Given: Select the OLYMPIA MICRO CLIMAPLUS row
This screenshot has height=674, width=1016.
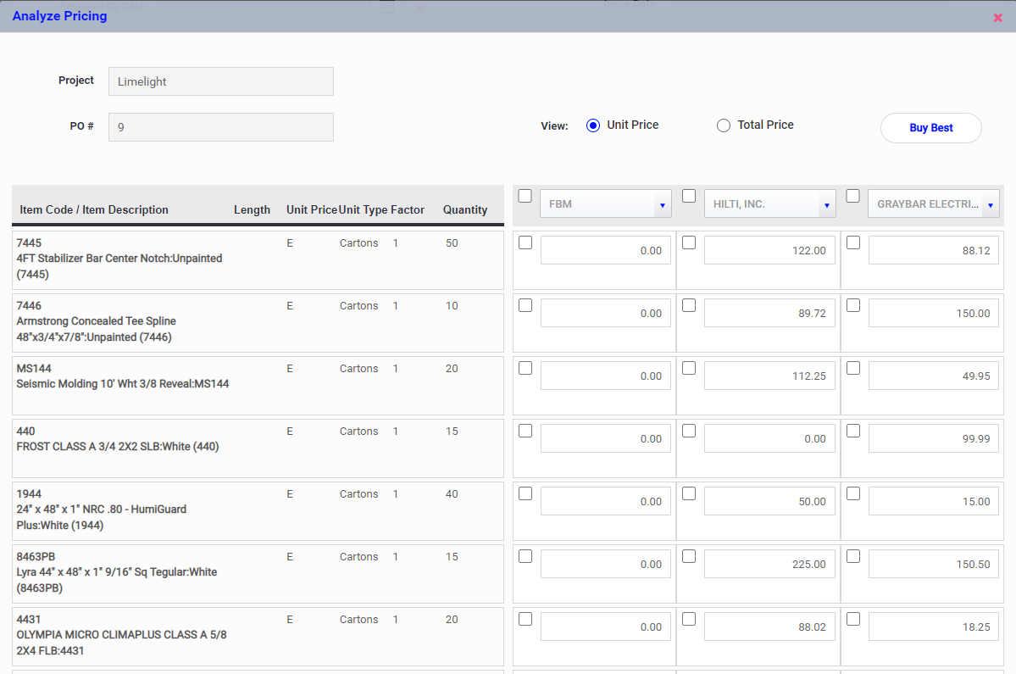Looking at the screenshot, I should click(258, 637).
